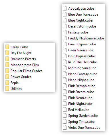Select the Dramatic Presets folder icon
Viewport: 109px width, 135px height.
pyautogui.click(x=7, y=59)
